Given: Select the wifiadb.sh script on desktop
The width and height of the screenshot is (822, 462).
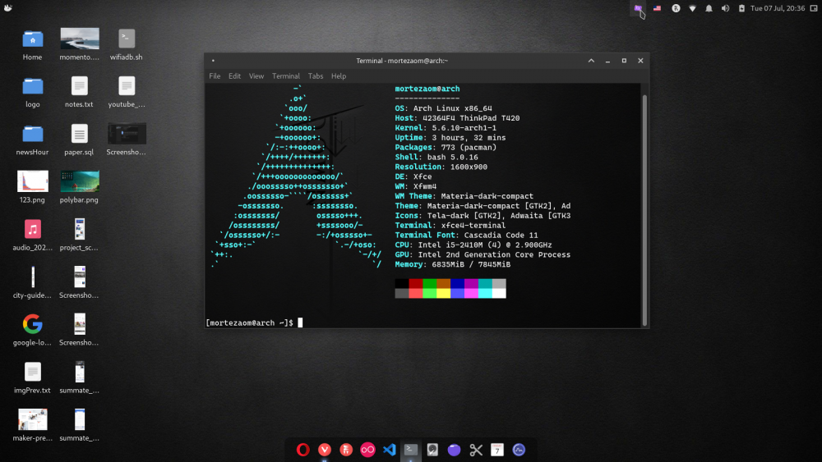Looking at the screenshot, I should pyautogui.click(x=127, y=44).
